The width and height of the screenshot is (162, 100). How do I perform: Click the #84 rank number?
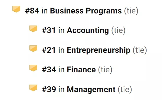coord(32,11)
